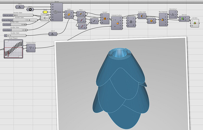The height and width of the screenshot is (130, 203).
Task: Click the Z output of Deconstruct
Action: (175, 17)
